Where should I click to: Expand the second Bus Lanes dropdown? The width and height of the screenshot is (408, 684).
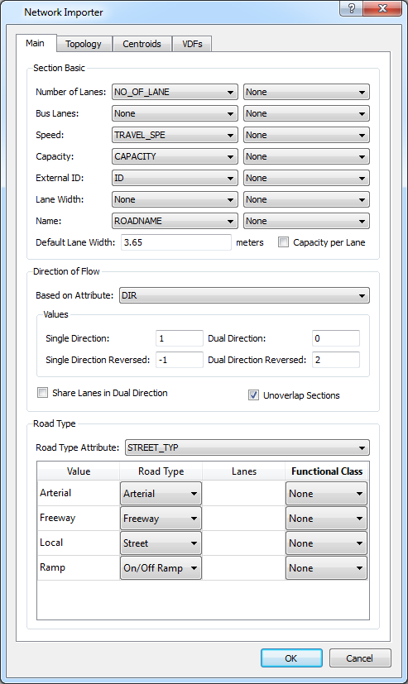click(x=306, y=113)
